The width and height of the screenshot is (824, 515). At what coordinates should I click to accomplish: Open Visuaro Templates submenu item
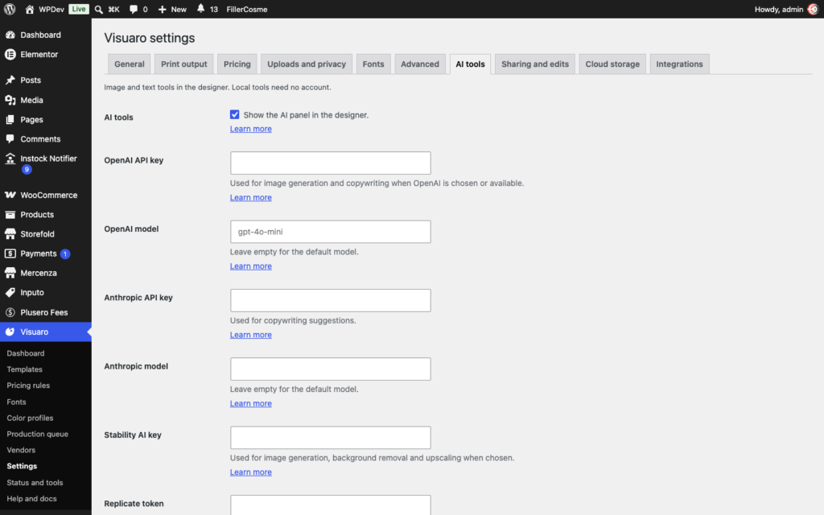(25, 369)
